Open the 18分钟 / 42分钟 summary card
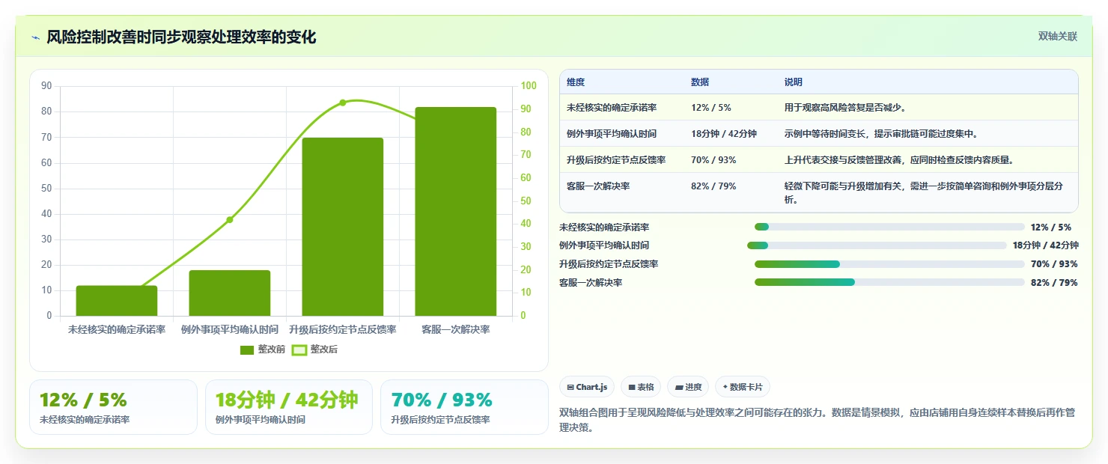 [289, 407]
